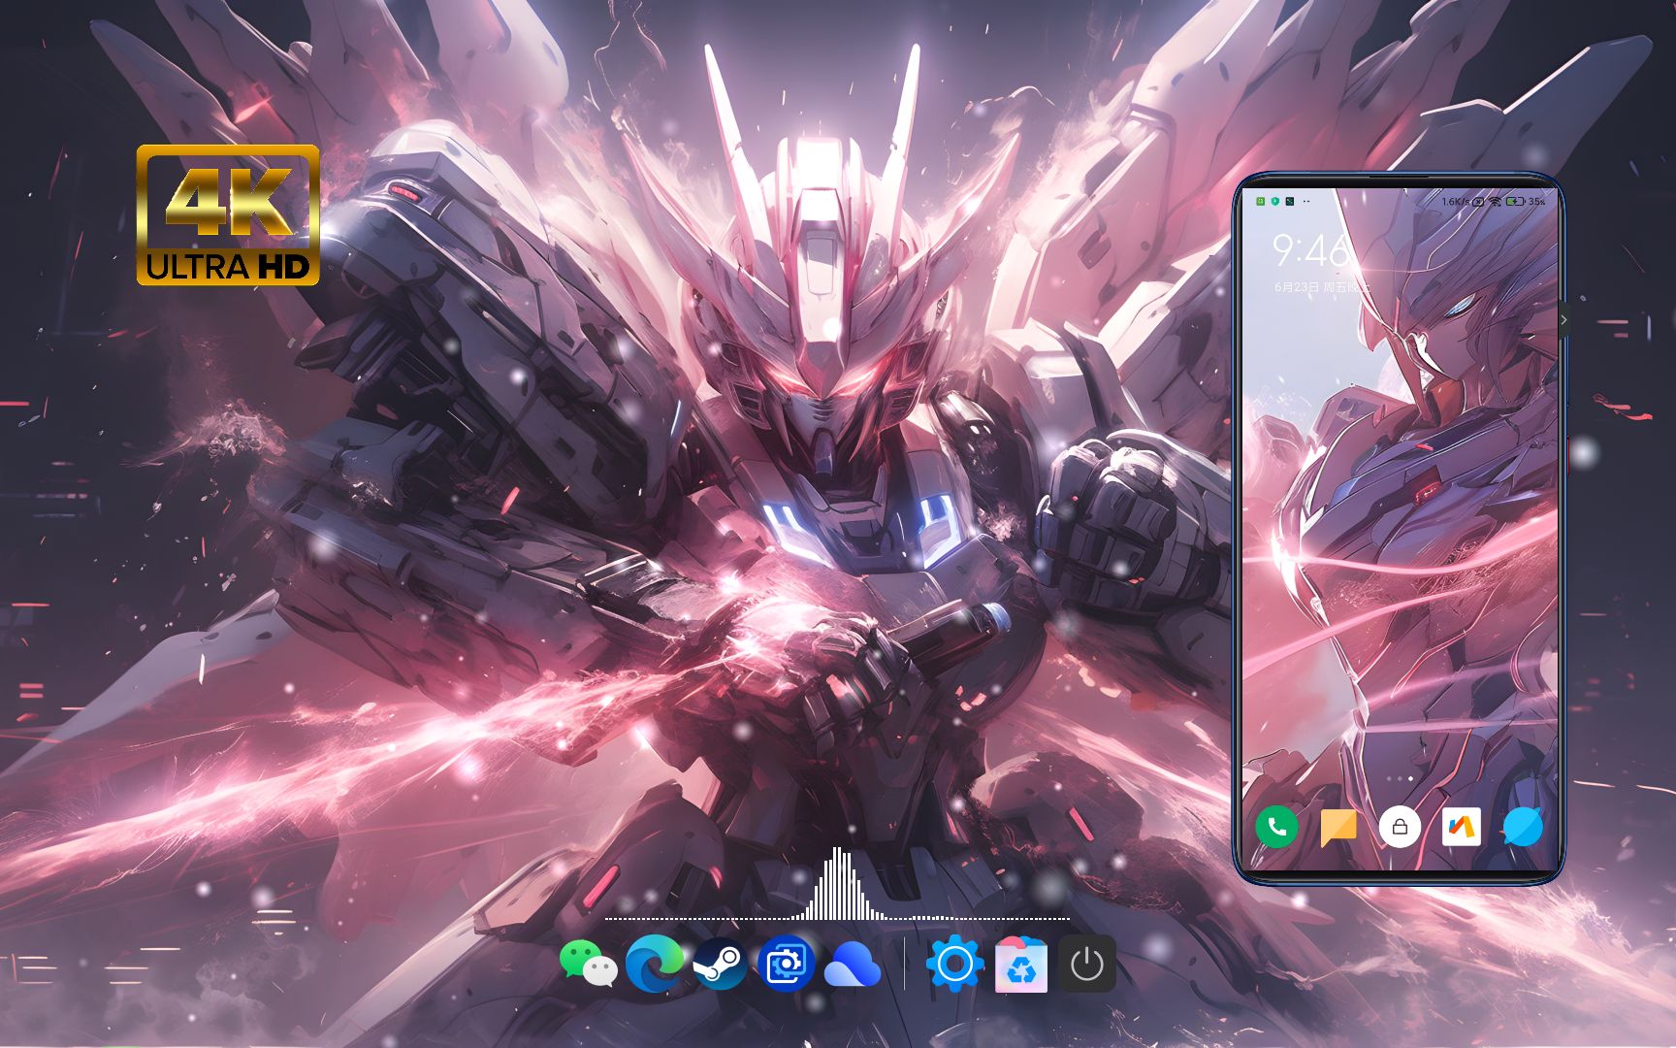Screen dimensions: 1676x1048
Task: Launch Microsoft Edge from the dock
Action: click(x=654, y=964)
